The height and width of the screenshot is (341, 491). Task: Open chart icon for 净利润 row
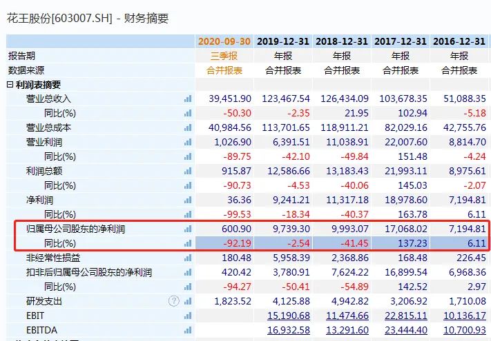pos(188,200)
